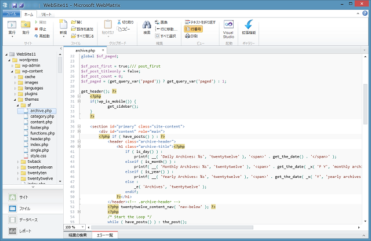The height and width of the screenshot is (241, 371).
Task: Click the Run site icon
Action: [x=12, y=25]
